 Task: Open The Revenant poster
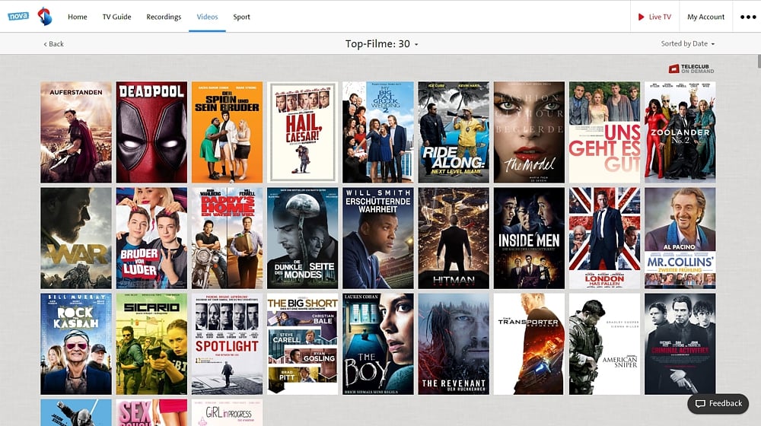(x=454, y=344)
